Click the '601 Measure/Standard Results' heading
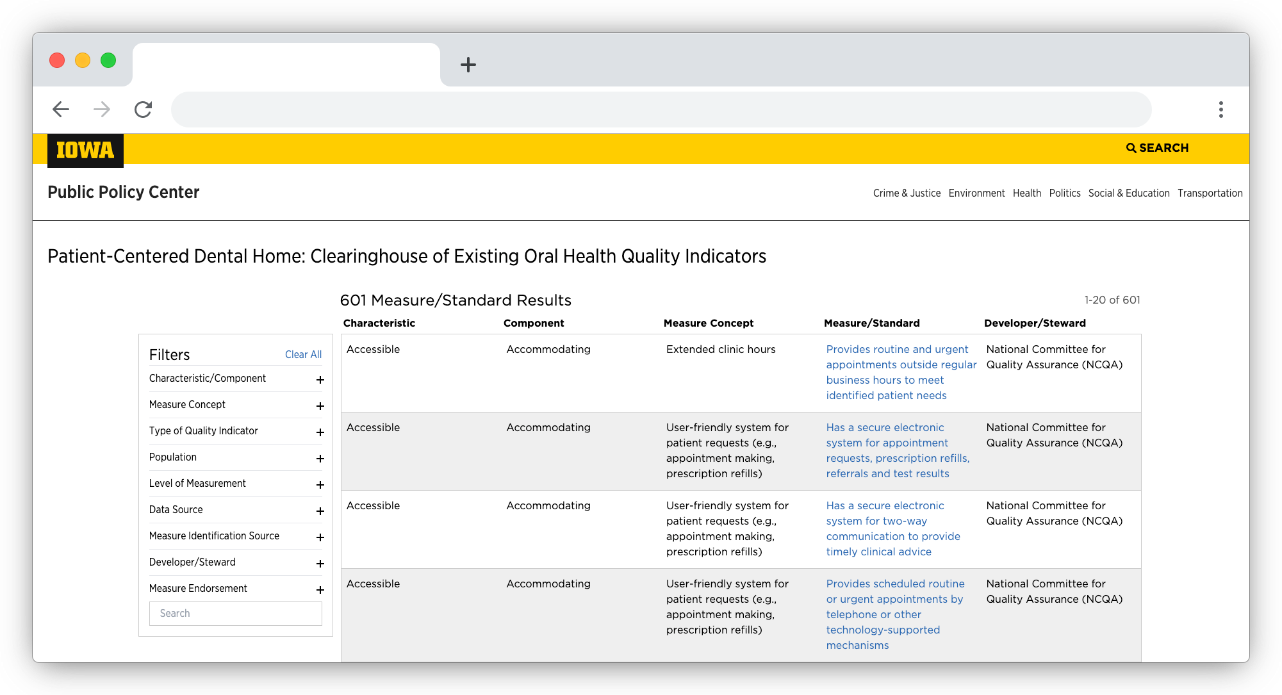Image resolution: width=1282 pixels, height=695 pixels. (456, 300)
